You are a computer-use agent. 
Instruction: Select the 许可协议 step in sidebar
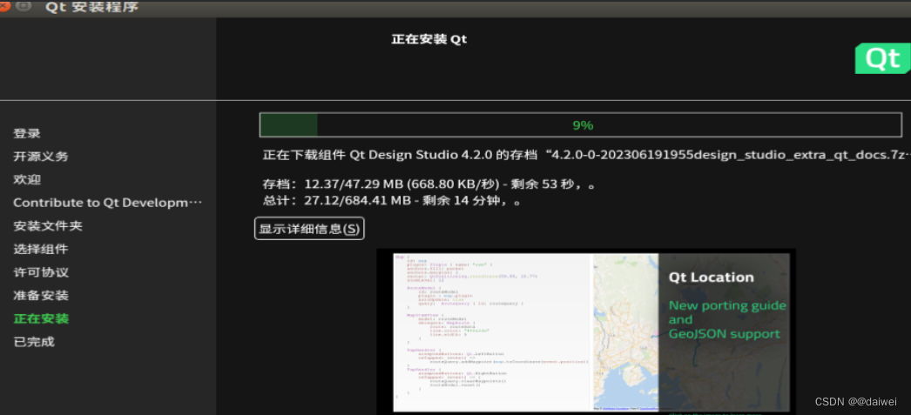coord(41,273)
